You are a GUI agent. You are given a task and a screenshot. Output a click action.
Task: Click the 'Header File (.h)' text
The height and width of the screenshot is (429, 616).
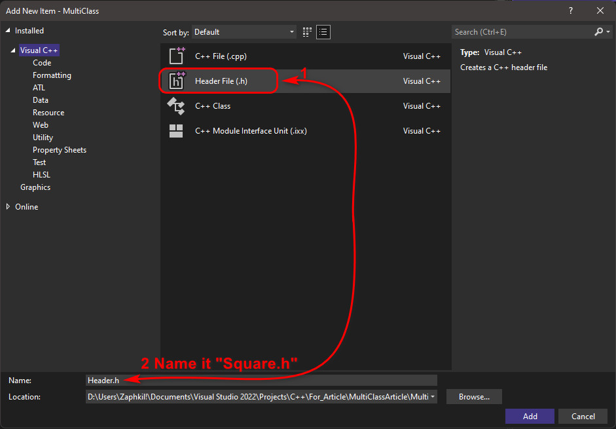[x=221, y=81]
